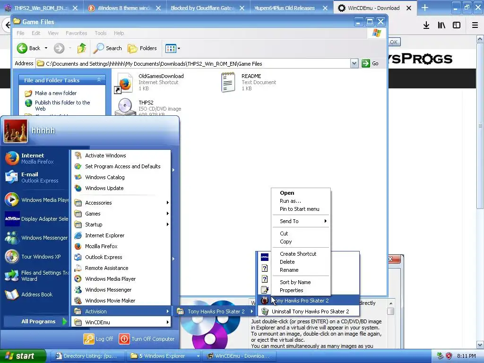Click Turn Off Computer button

pyautogui.click(x=147, y=339)
